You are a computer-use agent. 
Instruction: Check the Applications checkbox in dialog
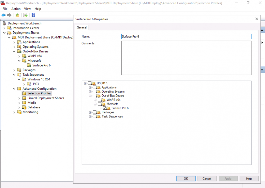tap(95, 87)
